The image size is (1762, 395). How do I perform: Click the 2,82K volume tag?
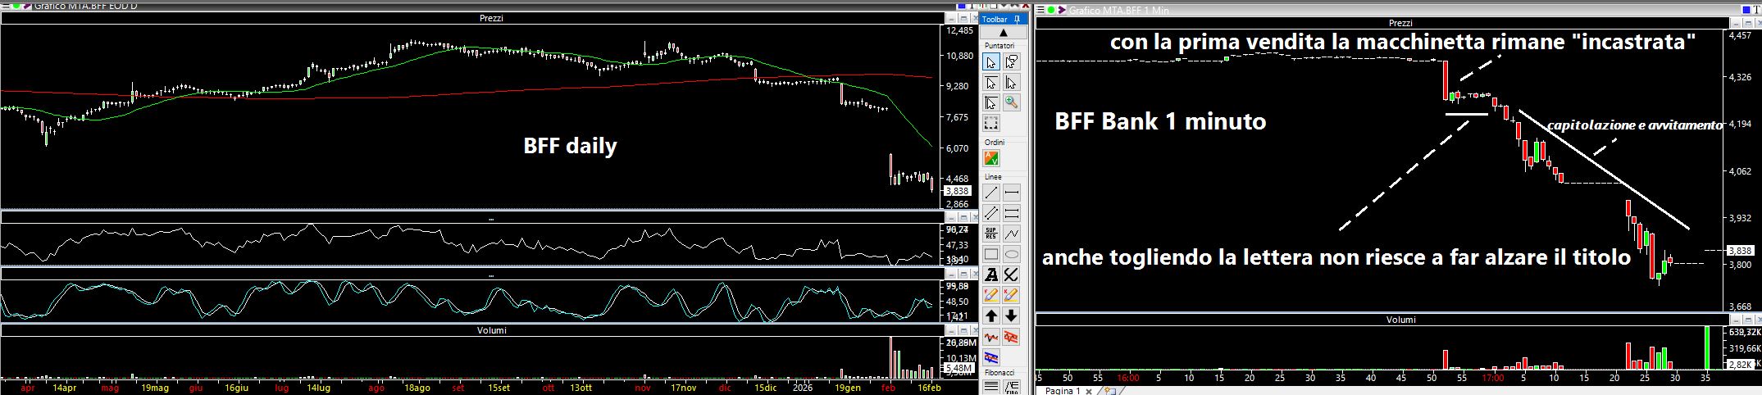point(1739,363)
